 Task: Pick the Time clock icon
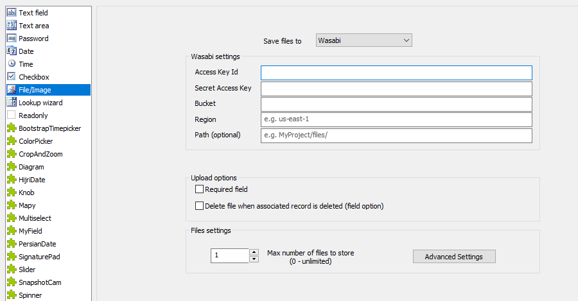(12, 64)
